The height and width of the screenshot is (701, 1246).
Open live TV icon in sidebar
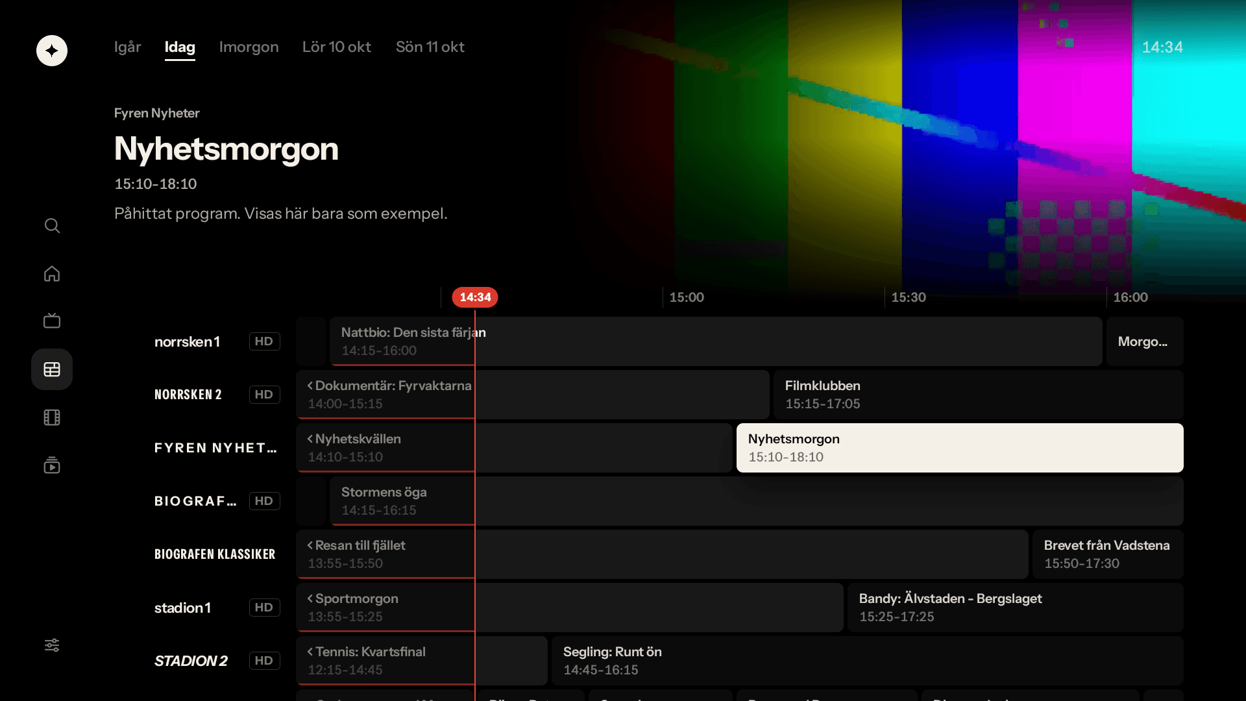pyautogui.click(x=52, y=321)
